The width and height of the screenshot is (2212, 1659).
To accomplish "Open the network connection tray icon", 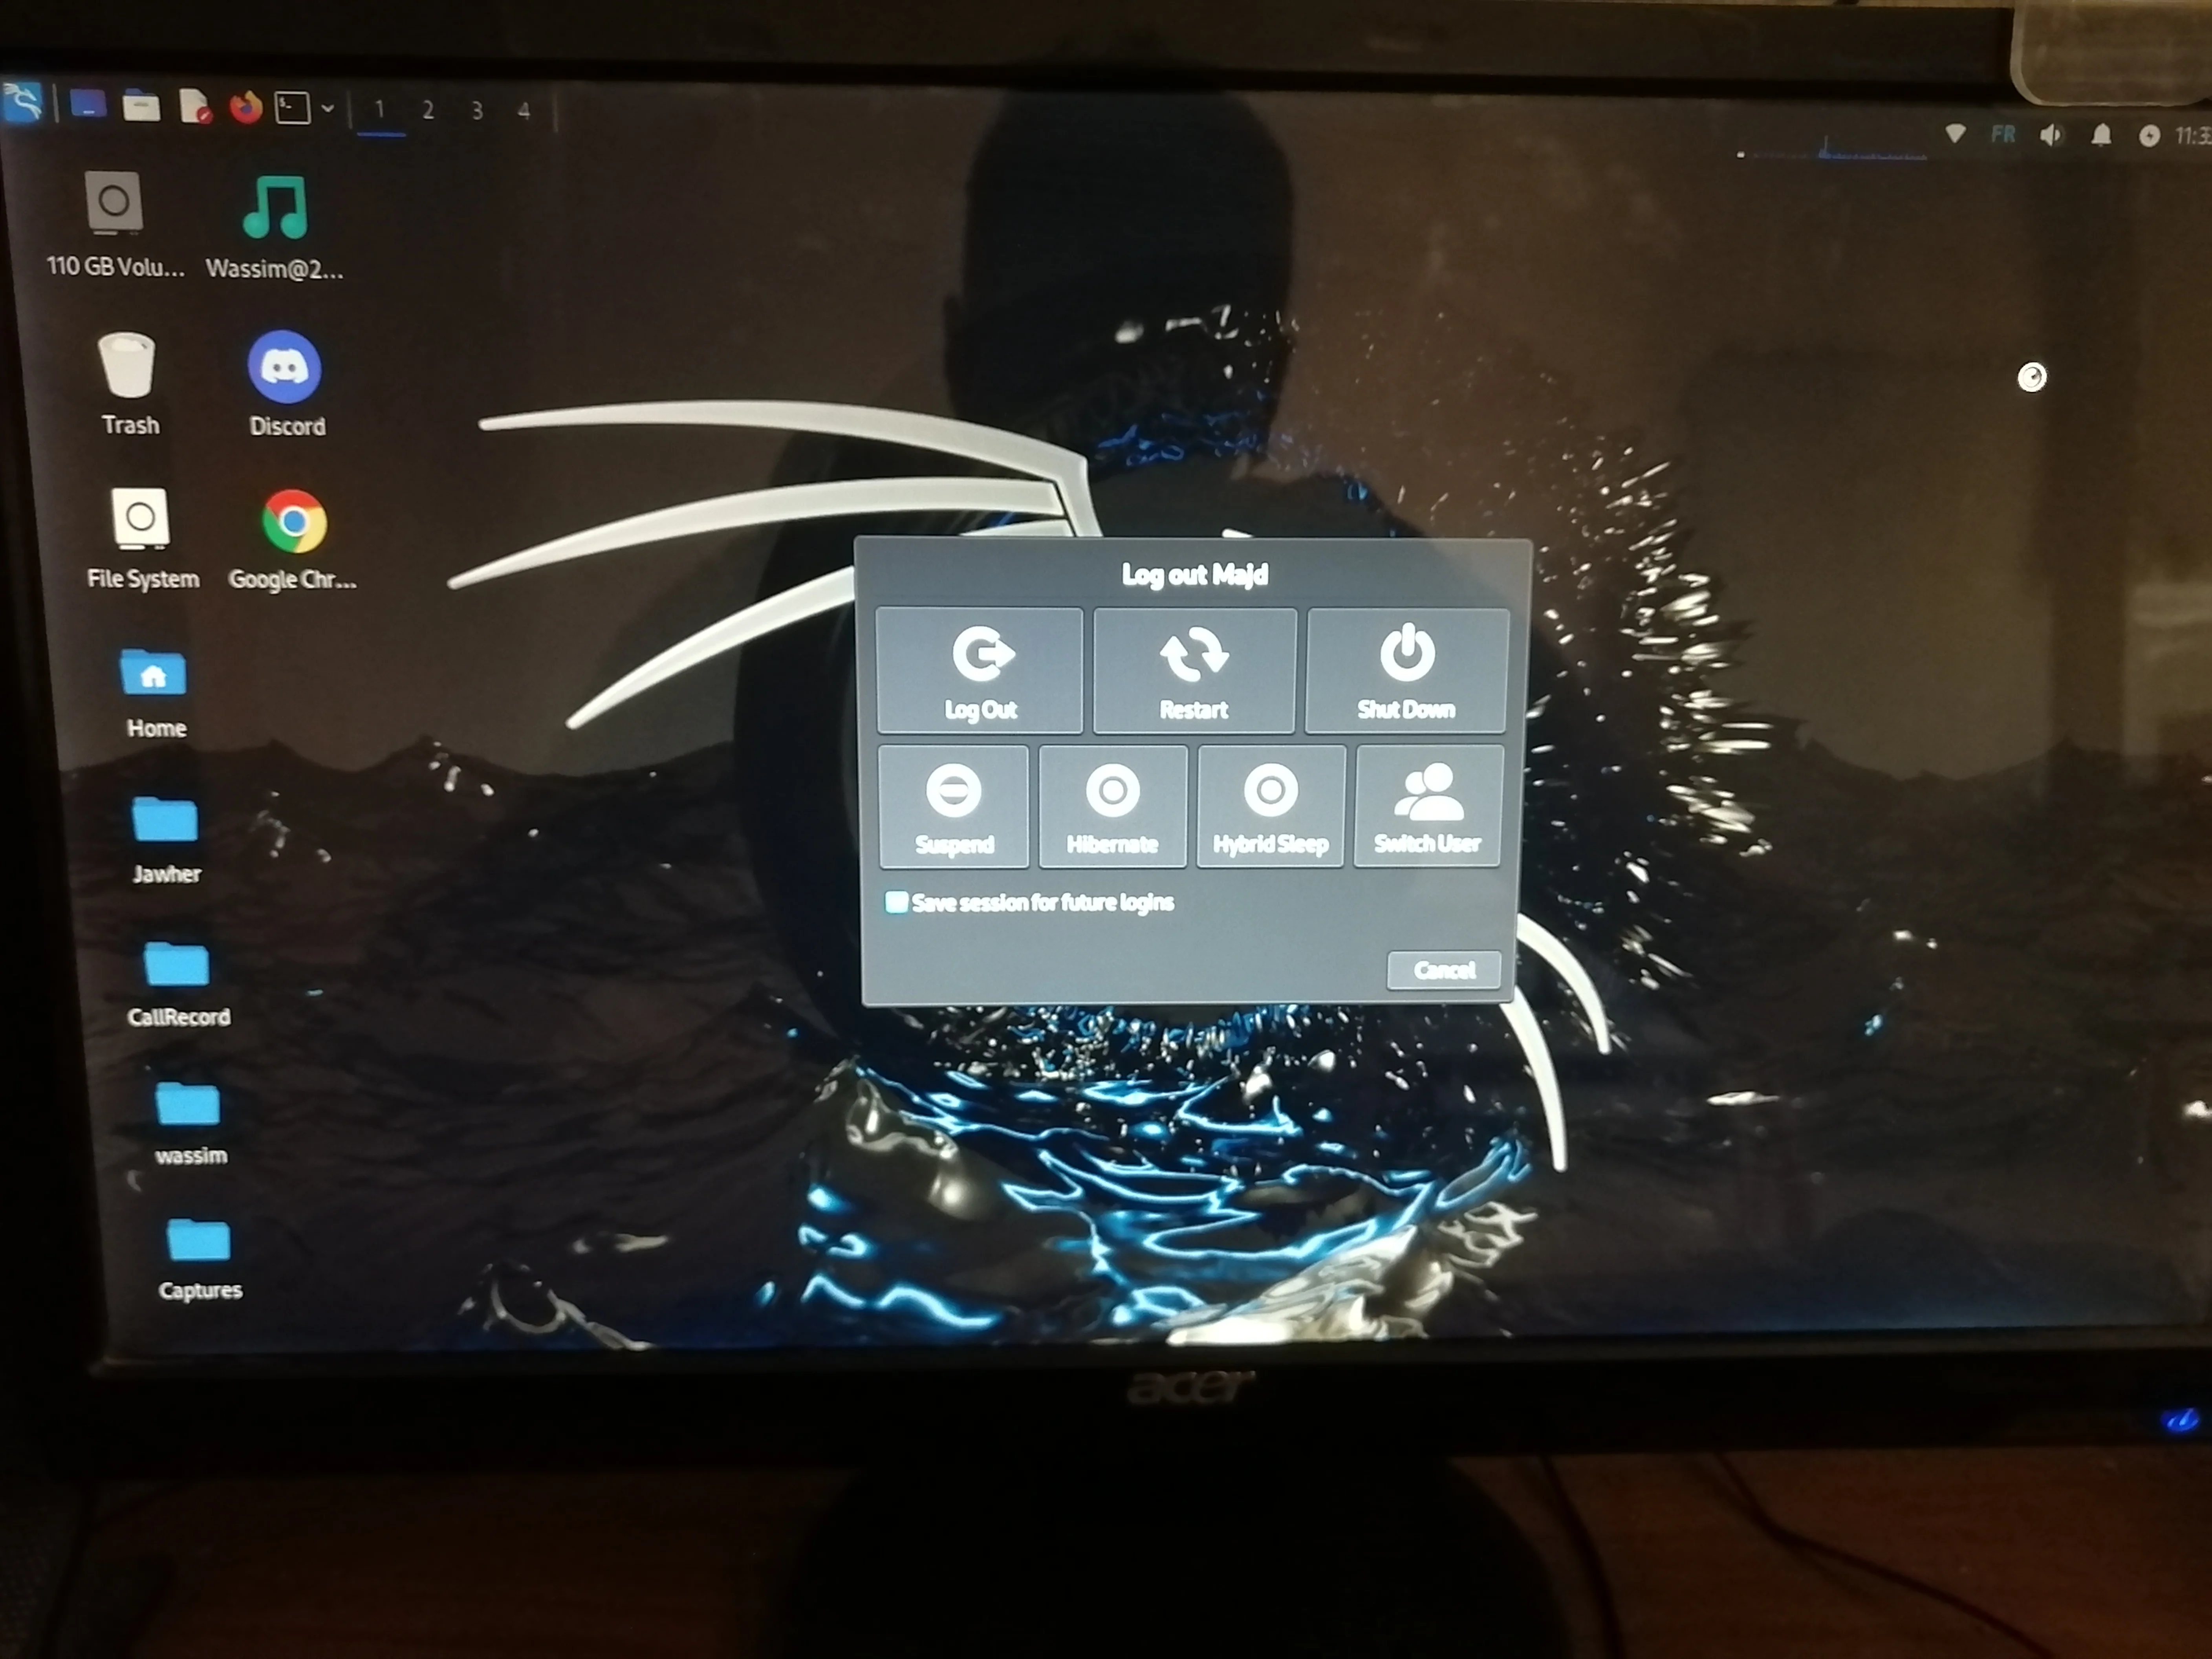I will click(1955, 133).
